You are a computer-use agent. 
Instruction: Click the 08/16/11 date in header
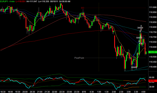(54, 1)
